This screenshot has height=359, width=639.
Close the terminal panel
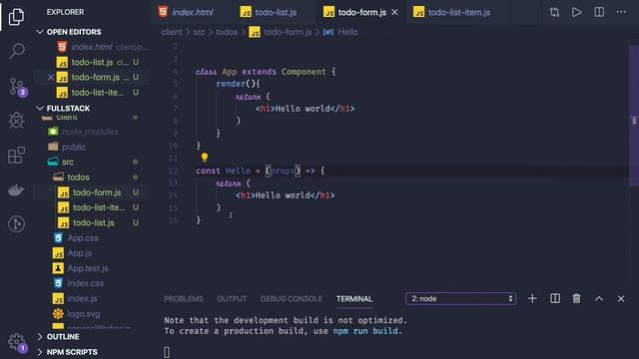(x=621, y=299)
